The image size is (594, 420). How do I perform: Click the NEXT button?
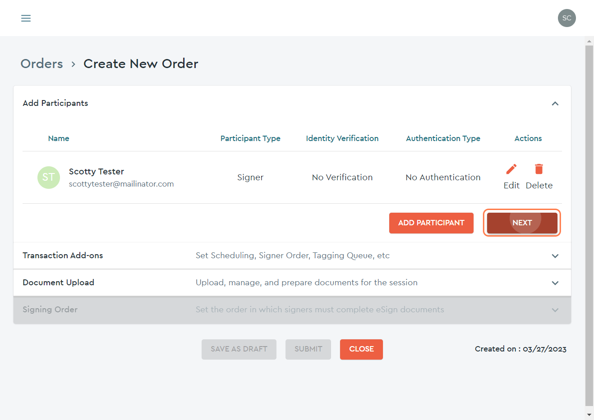click(x=522, y=223)
